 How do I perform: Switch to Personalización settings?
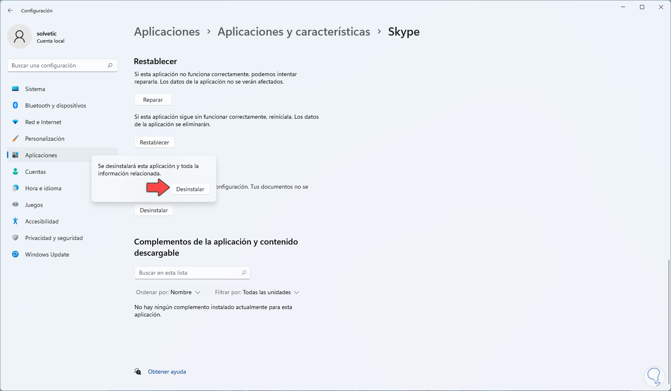pos(62,139)
